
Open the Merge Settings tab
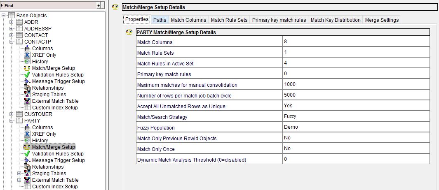click(382, 20)
